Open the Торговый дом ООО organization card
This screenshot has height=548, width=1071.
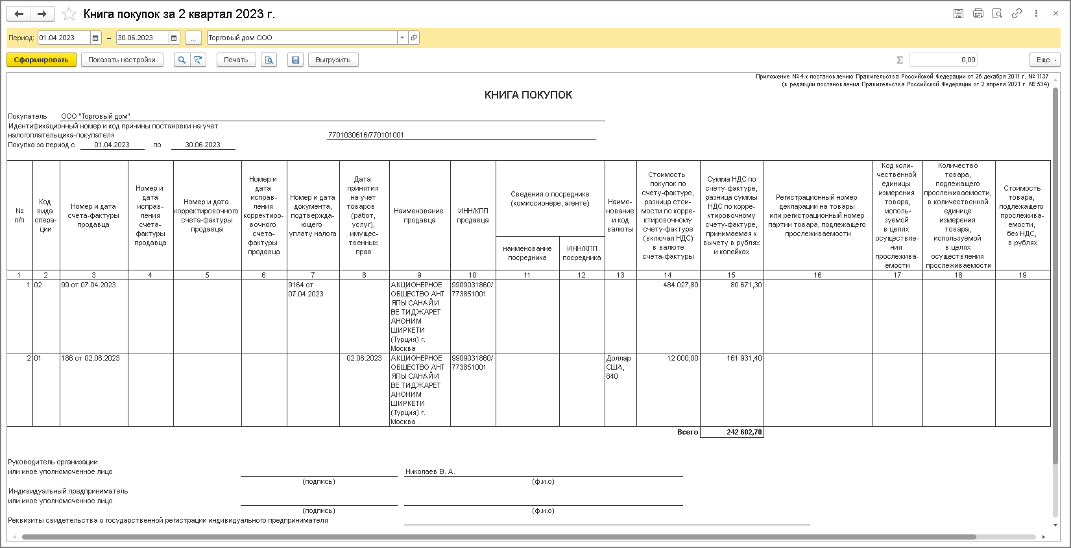click(414, 38)
